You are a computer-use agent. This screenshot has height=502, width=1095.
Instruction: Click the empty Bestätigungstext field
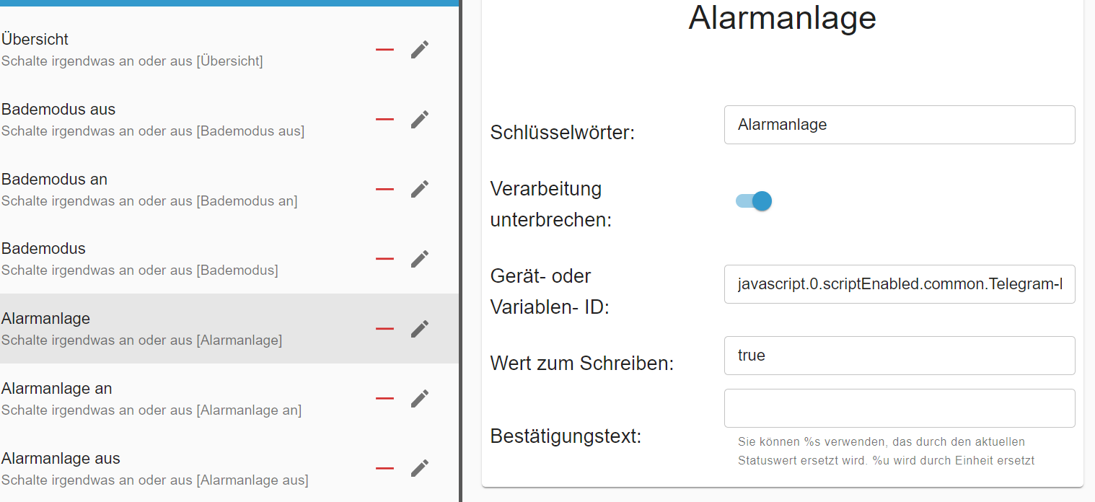[x=900, y=408]
